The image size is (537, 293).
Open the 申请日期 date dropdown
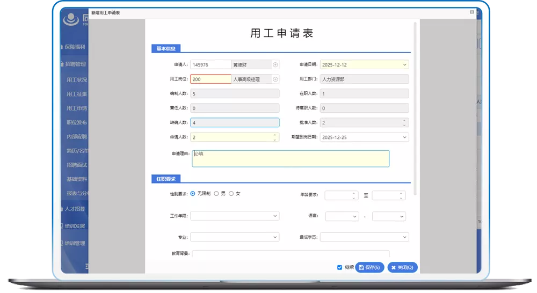pos(404,65)
